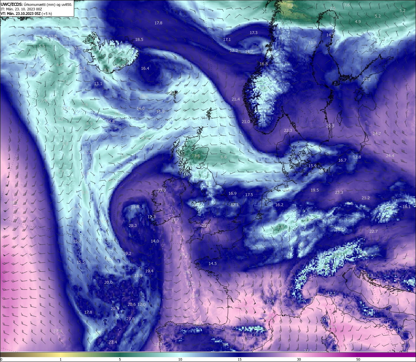Image resolution: width=416 pixels, height=362 pixels.
Task: Click the 12.1 value over eastern England
Action: click(235, 205)
